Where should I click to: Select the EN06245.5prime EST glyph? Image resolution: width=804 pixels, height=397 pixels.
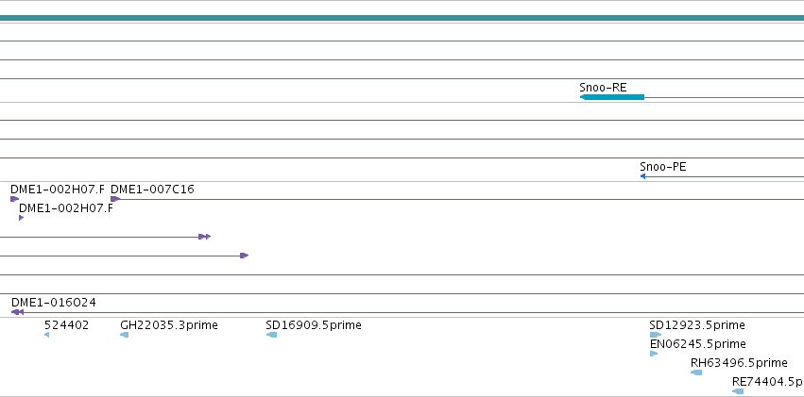click(654, 354)
